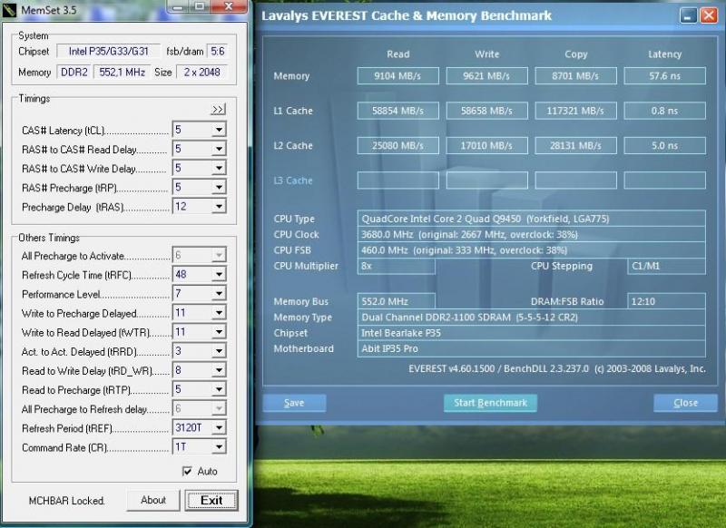Open the Performance Level dropdown

[x=219, y=294]
